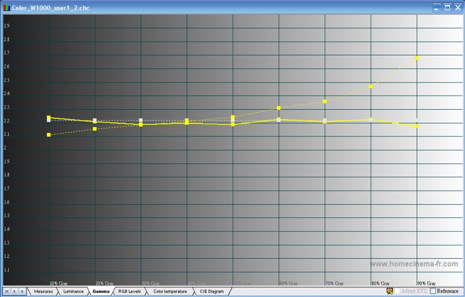The width and height of the screenshot is (465, 297).
Task: Click the ColorHCFR app icon in title bar
Action: (x=6, y=8)
